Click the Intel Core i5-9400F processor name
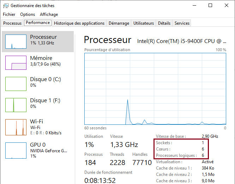 tap(182, 41)
